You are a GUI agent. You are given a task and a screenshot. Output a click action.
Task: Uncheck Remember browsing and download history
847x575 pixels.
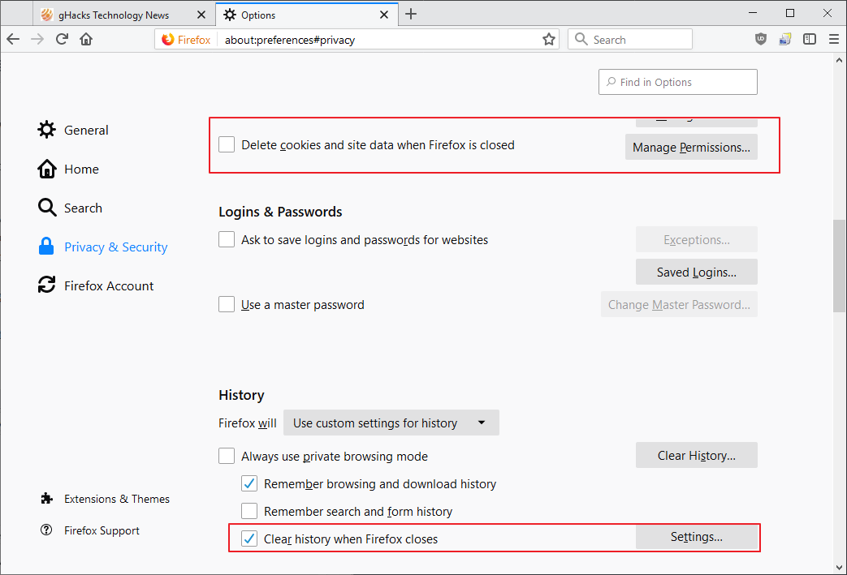[x=249, y=483]
